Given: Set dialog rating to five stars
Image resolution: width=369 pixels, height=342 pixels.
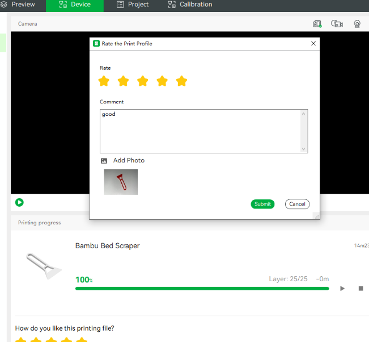Looking at the screenshot, I should [182, 81].
